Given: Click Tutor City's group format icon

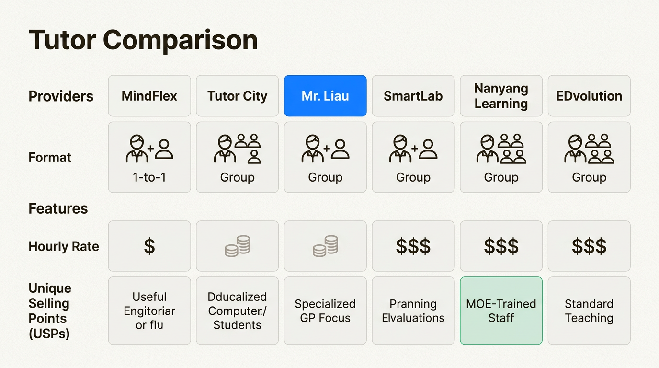Looking at the screenshot, I should (x=237, y=149).
